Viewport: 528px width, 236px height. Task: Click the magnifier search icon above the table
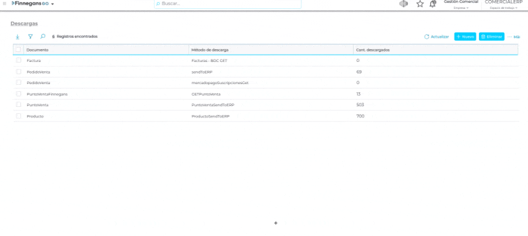(x=43, y=37)
